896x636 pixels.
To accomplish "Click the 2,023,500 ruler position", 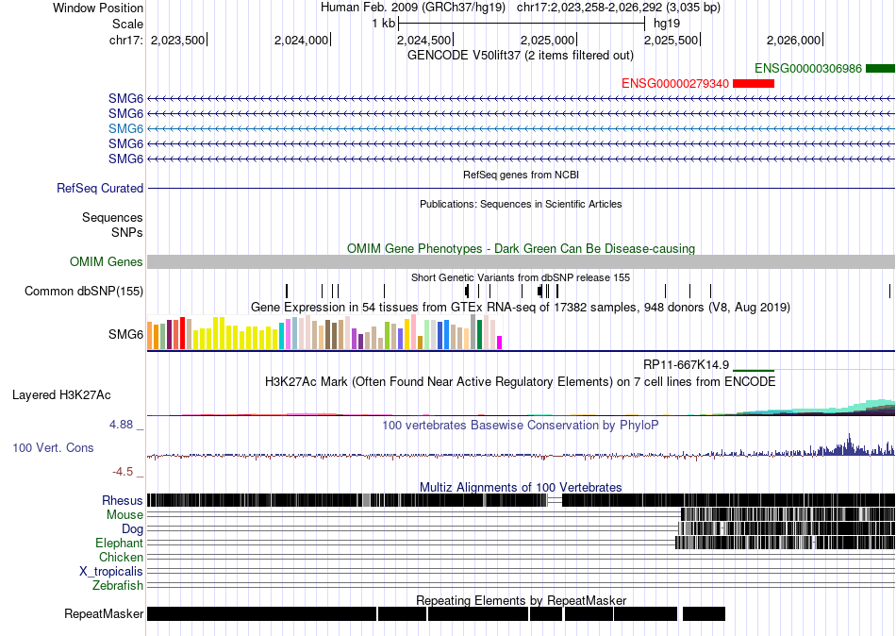I will pos(177,40).
